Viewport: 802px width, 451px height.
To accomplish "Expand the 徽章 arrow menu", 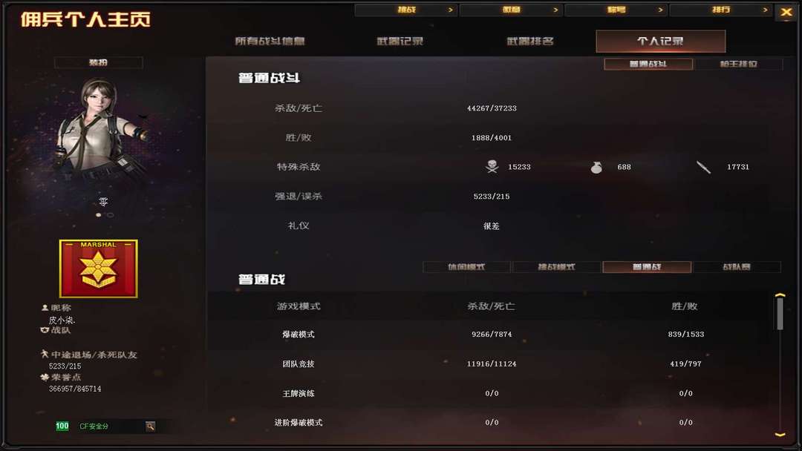I will 511,10.
